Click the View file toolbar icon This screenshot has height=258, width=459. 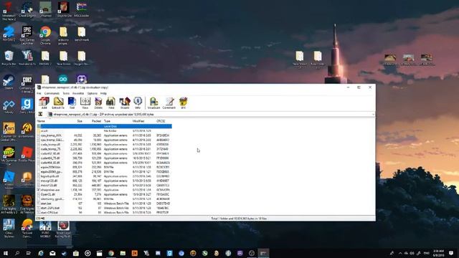point(85,103)
